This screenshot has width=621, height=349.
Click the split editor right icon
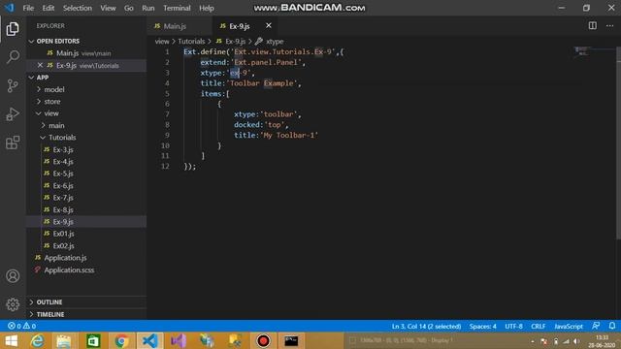tap(593, 26)
